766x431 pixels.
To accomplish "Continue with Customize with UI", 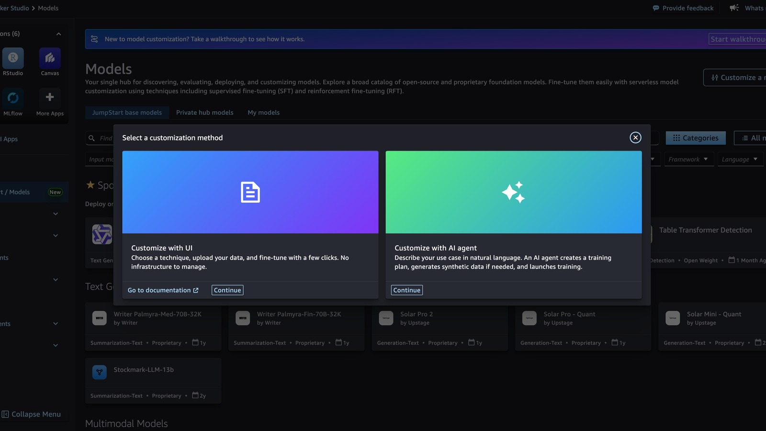I will click(x=227, y=290).
